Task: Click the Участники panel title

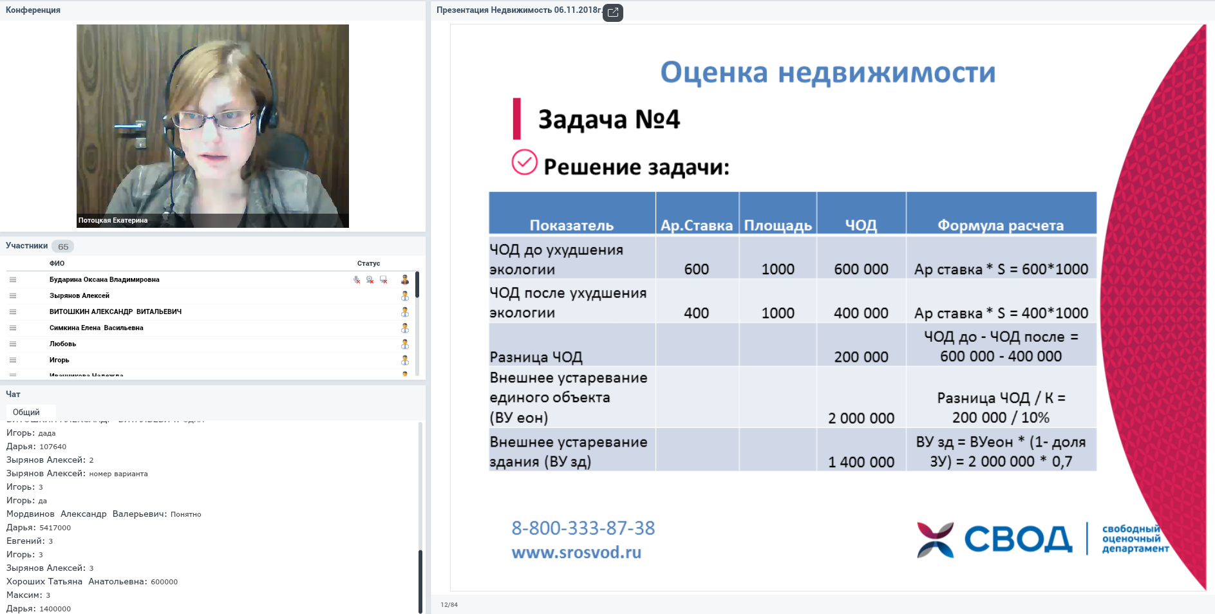Action: (x=27, y=245)
